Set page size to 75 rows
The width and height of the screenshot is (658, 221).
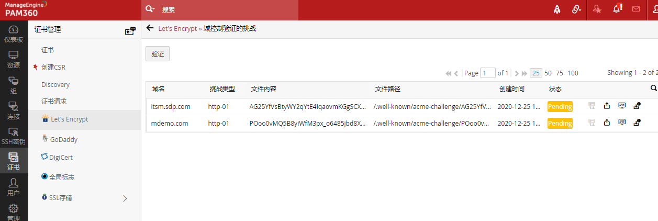(560, 73)
